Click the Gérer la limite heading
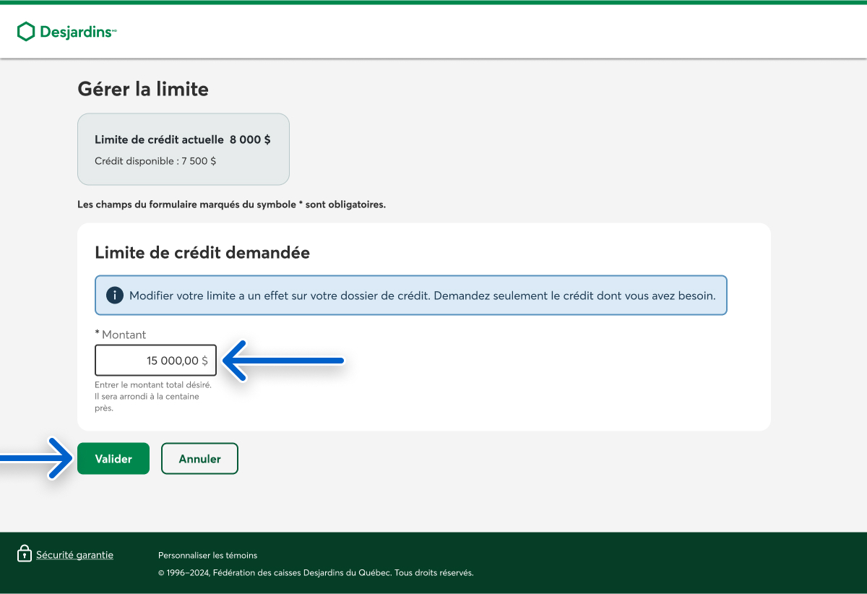The width and height of the screenshot is (867, 594). point(143,90)
